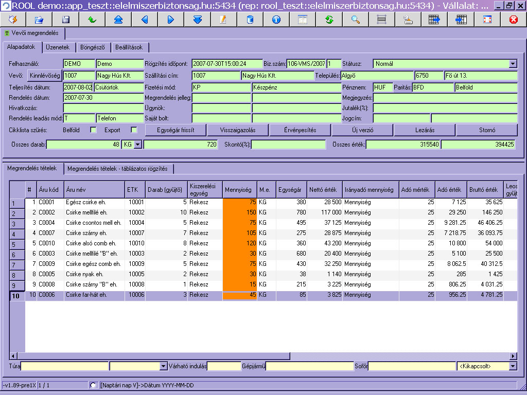Open the <Kikapcsolt> dropdown
527x395 pixels.
click(513, 366)
